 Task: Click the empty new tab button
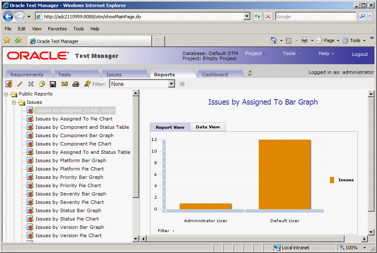[x=159, y=41]
